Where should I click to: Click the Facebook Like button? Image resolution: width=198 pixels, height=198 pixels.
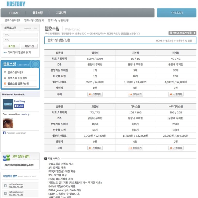(19, 106)
